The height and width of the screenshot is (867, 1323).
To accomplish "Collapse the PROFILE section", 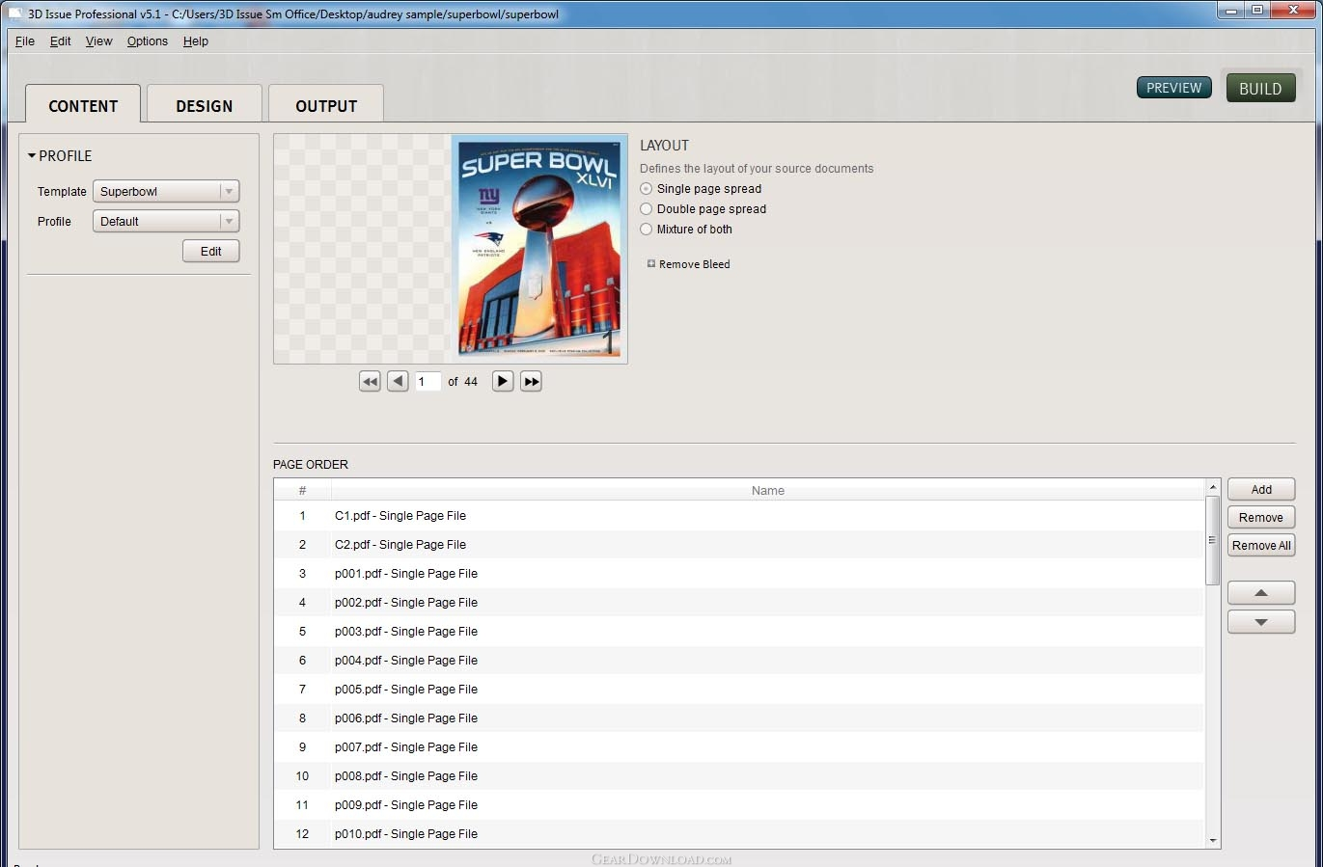I will [32, 155].
